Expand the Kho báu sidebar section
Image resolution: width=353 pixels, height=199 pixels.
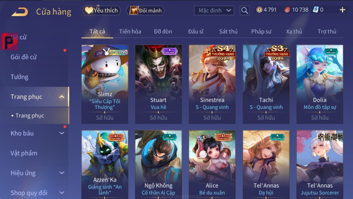click(x=62, y=133)
